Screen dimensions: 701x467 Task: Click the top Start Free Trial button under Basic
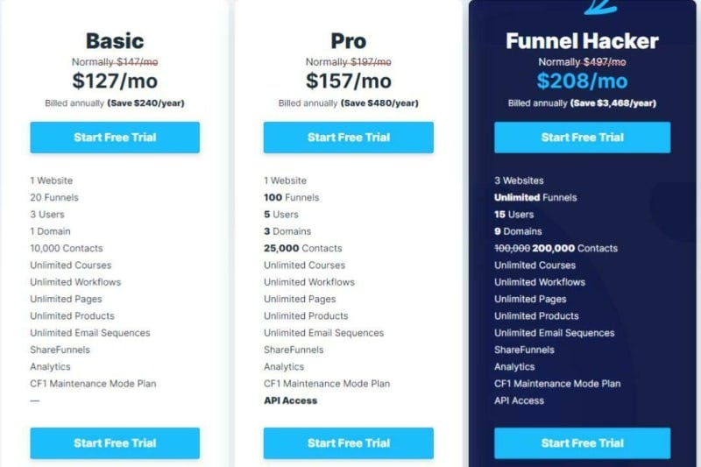(115, 138)
